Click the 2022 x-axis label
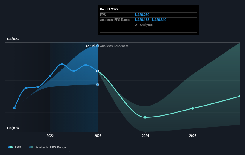The height and width of the screenshot is (155, 245). (50, 136)
